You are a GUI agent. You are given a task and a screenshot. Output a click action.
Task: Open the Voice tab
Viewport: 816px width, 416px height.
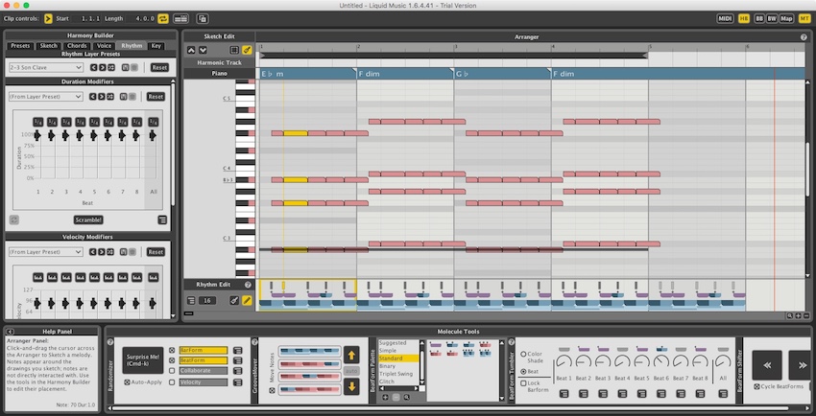[x=104, y=46]
